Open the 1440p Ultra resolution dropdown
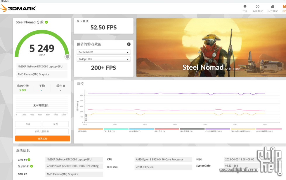 coord(103,59)
